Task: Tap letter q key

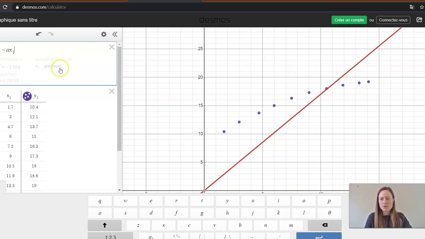Action: 100,201
